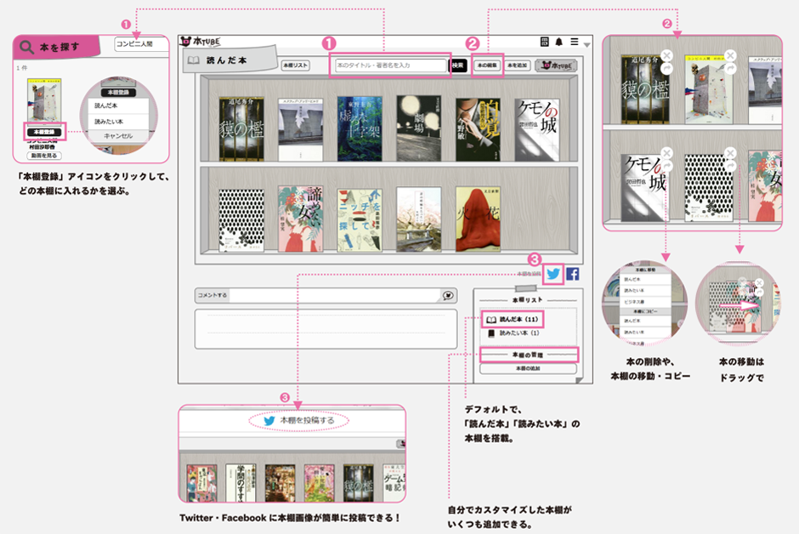Viewport: 799px width, 534px height.
Task: Open the 諦めない女 book on the central lower shelf
Action: click(301, 219)
